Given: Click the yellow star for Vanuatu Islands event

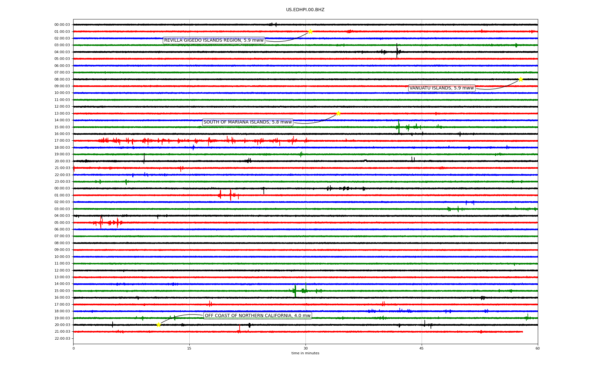Looking at the screenshot, I should (521, 79).
